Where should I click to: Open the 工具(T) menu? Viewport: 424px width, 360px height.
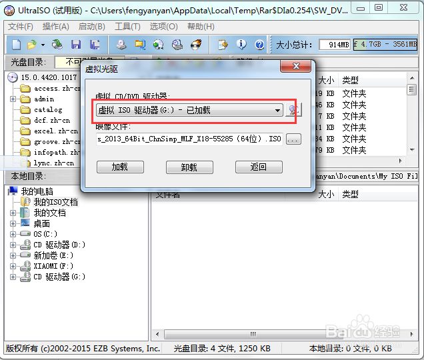pos(127,27)
